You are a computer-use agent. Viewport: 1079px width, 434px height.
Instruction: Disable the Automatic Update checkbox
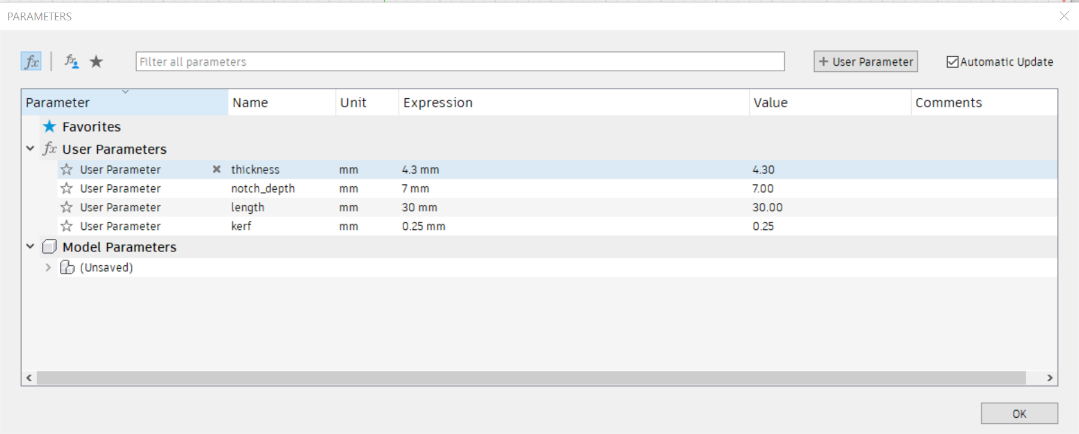pyautogui.click(x=952, y=62)
